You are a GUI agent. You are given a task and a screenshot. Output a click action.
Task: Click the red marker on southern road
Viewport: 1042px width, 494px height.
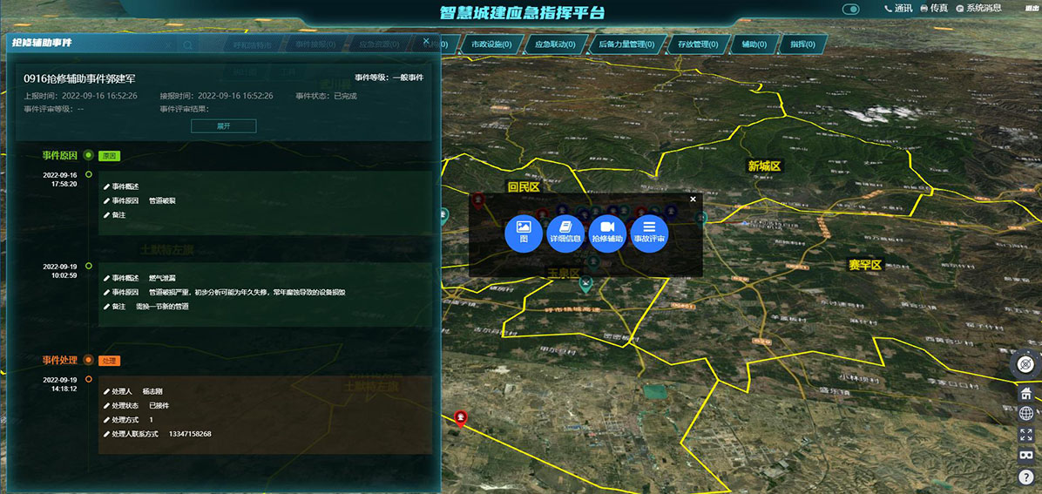460,417
